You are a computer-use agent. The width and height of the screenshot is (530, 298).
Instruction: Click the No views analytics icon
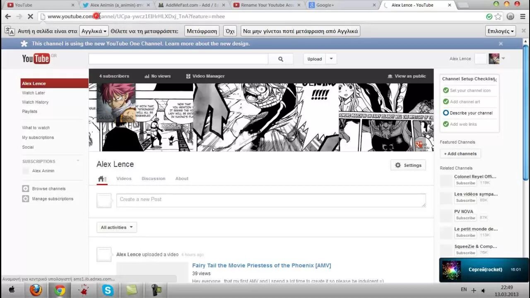point(147,76)
